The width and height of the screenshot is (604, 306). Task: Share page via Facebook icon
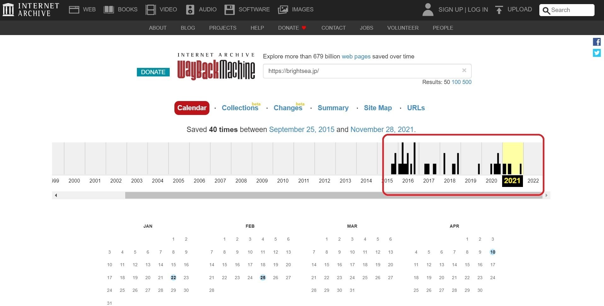click(x=597, y=42)
